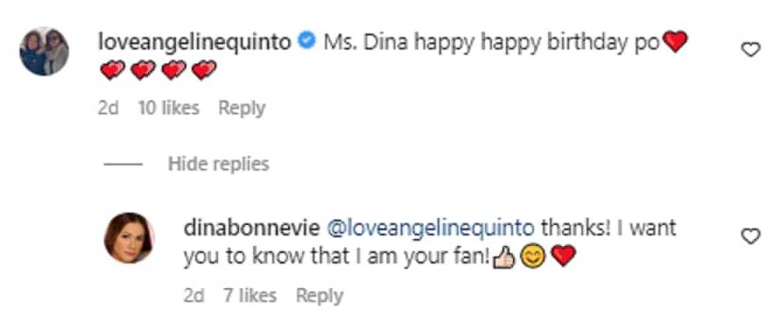
Task: Click the red heart after "your fan!"
Action: 564,258
